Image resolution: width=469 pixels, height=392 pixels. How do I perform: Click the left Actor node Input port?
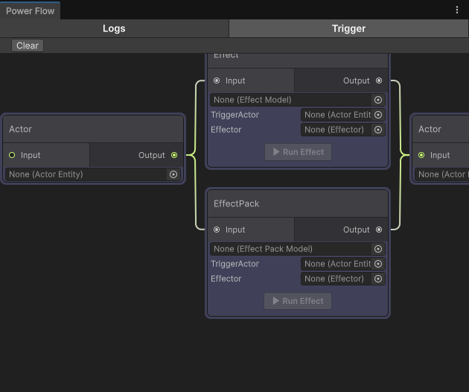(x=12, y=155)
